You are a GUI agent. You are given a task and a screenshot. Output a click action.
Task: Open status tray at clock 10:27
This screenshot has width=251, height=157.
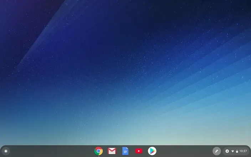coord(243,151)
